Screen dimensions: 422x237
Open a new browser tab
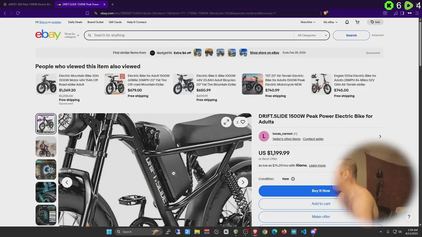click(x=112, y=4)
